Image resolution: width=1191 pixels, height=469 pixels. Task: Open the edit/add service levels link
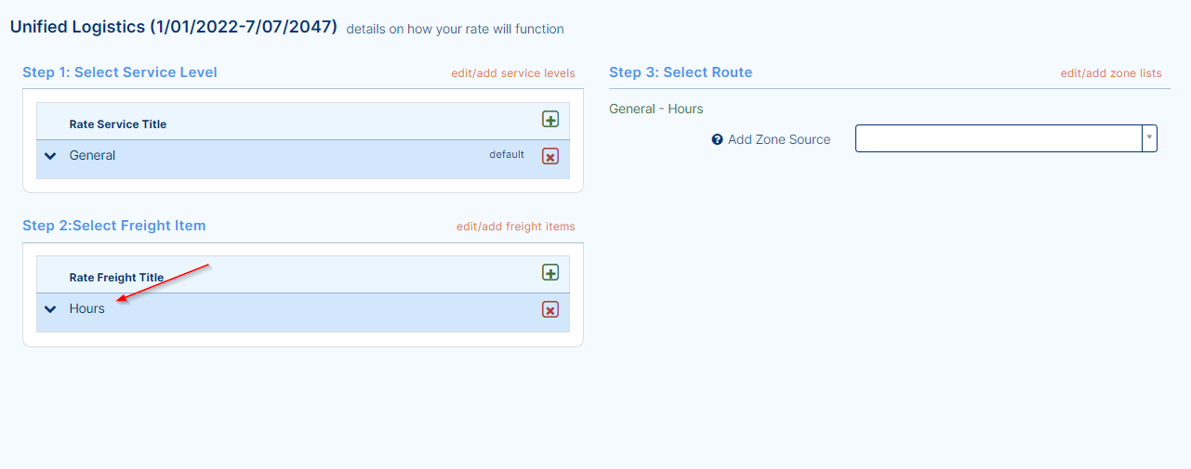tap(513, 73)
